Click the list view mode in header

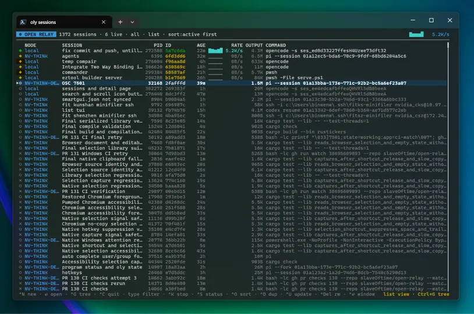(x=154, y=34)
